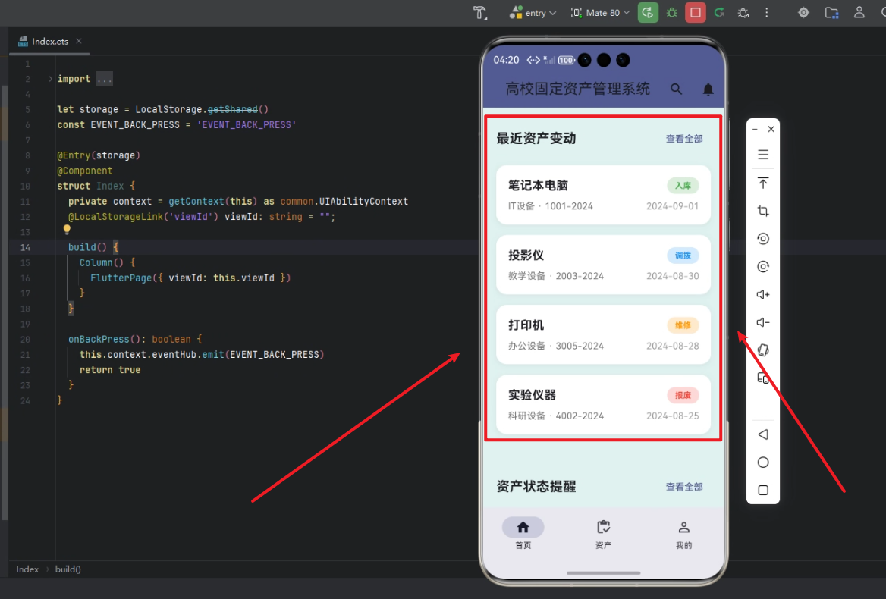Click build() in the breadcrumb bar
This screenshot has width=886, height=599.
(x=68, y=569)
